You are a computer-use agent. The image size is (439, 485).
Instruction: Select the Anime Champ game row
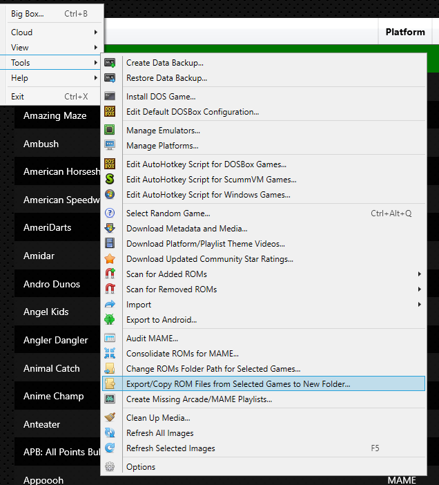(57, 396)
